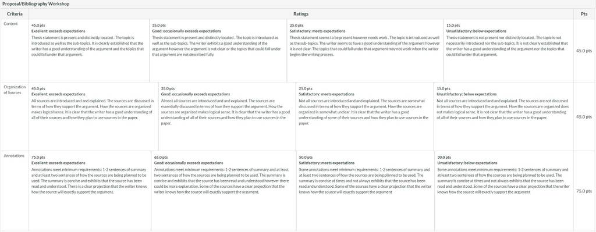Image resolution: width=596 pixels, height=232 pixels.
Task: Select Organization of Sources 'Good' 35.0 pts rating
Action: click(x=228, y=116)
